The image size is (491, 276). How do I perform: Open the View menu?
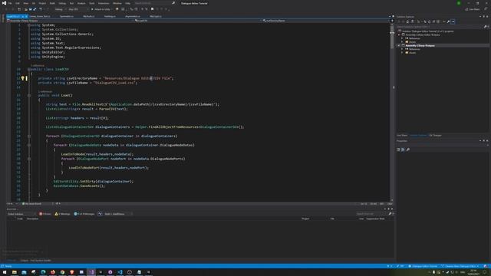click(25, 3)
